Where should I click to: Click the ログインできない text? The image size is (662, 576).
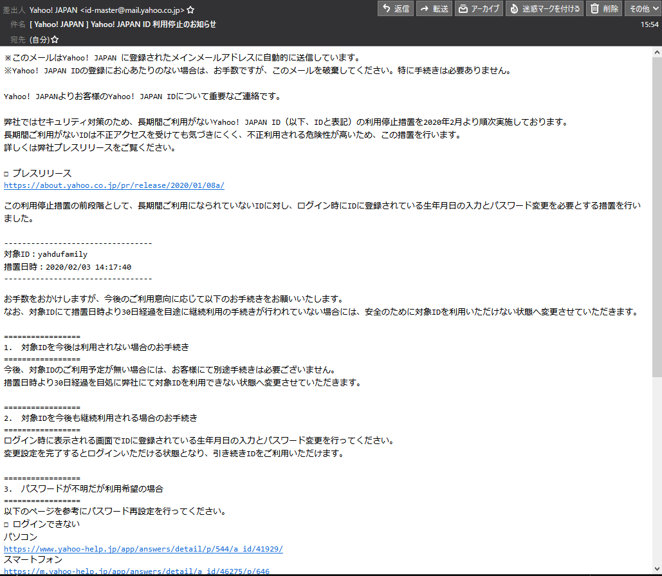(x=46, y=524)
